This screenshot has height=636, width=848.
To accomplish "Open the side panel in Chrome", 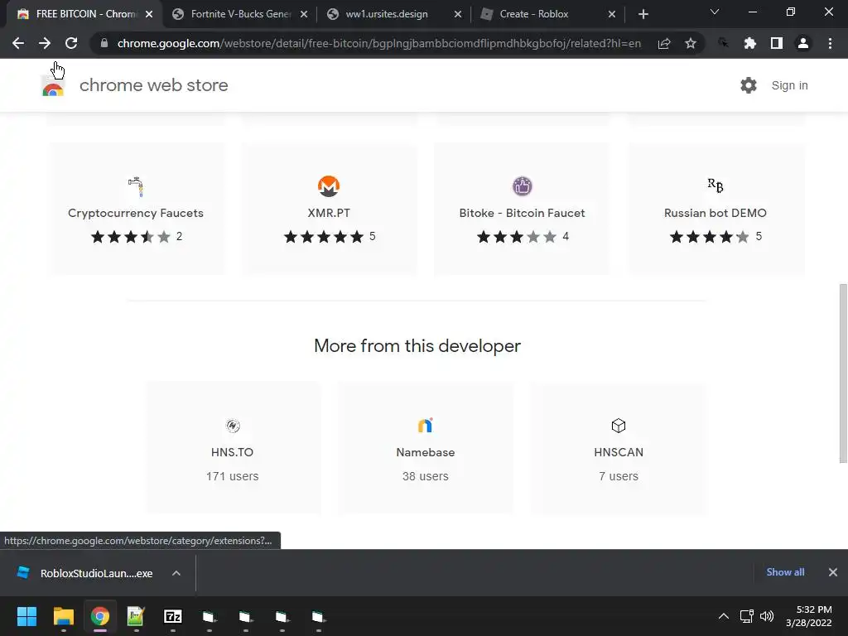I will (x=776, y=43).
